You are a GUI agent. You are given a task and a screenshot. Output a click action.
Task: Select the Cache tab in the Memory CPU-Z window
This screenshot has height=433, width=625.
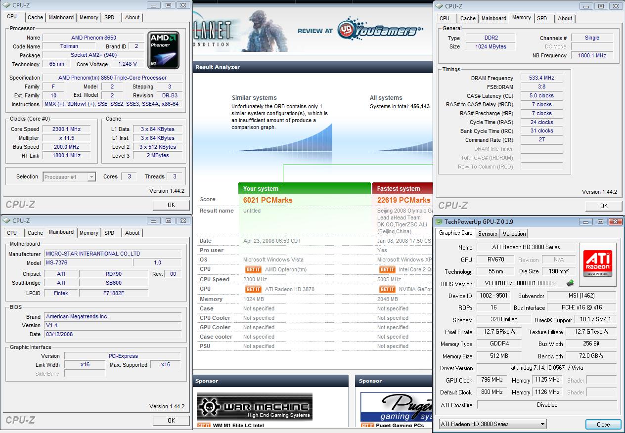(468, 18)
